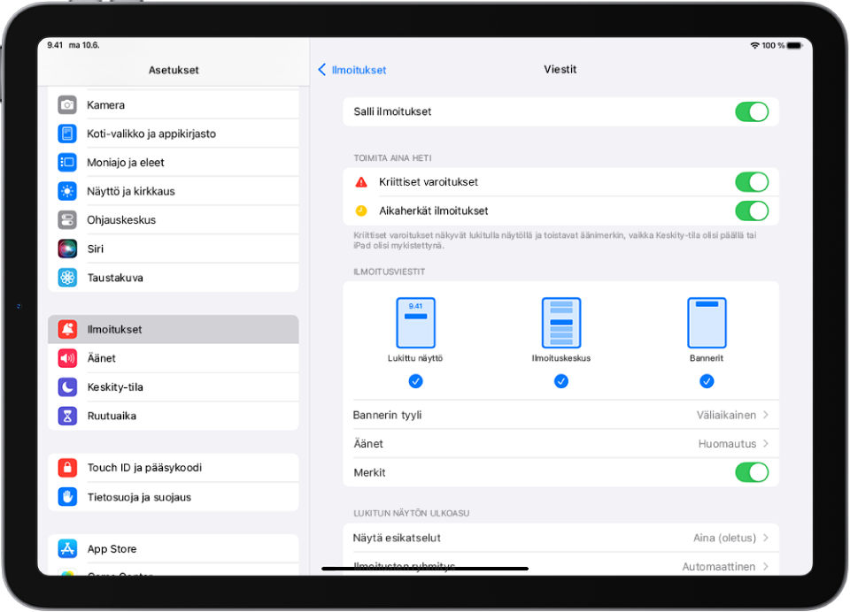Tap the Ilmoitukset bell icon

[67, 329]
